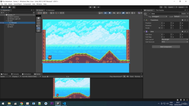Switch to the Animation tab
189x106 pixels.
[26, 74]
